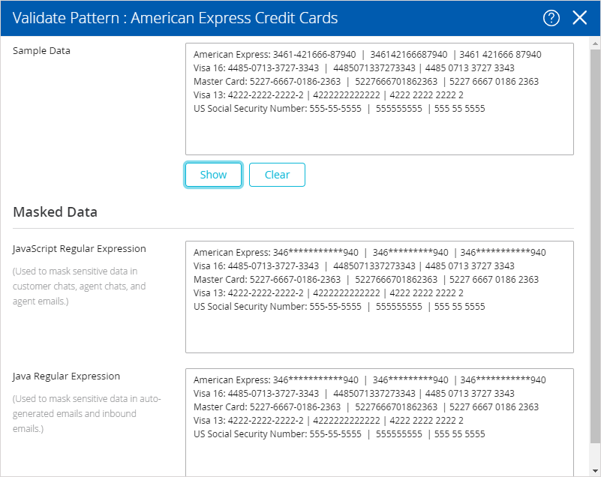The height and width of the screenshot is (477, 601).
Task: Click the Visa 13 line in Java output
Action: pos(329,421)
